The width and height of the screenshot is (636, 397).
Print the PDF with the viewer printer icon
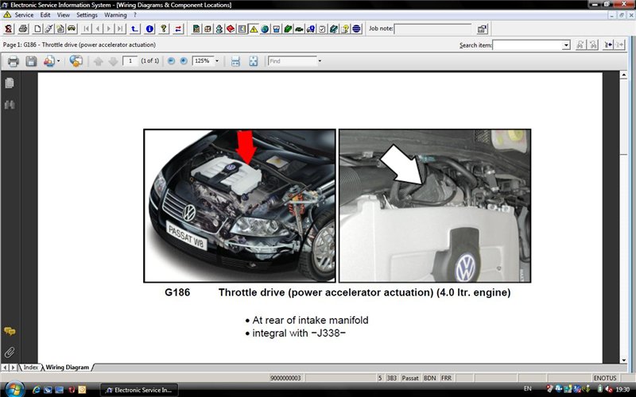(x=14, y=61)
